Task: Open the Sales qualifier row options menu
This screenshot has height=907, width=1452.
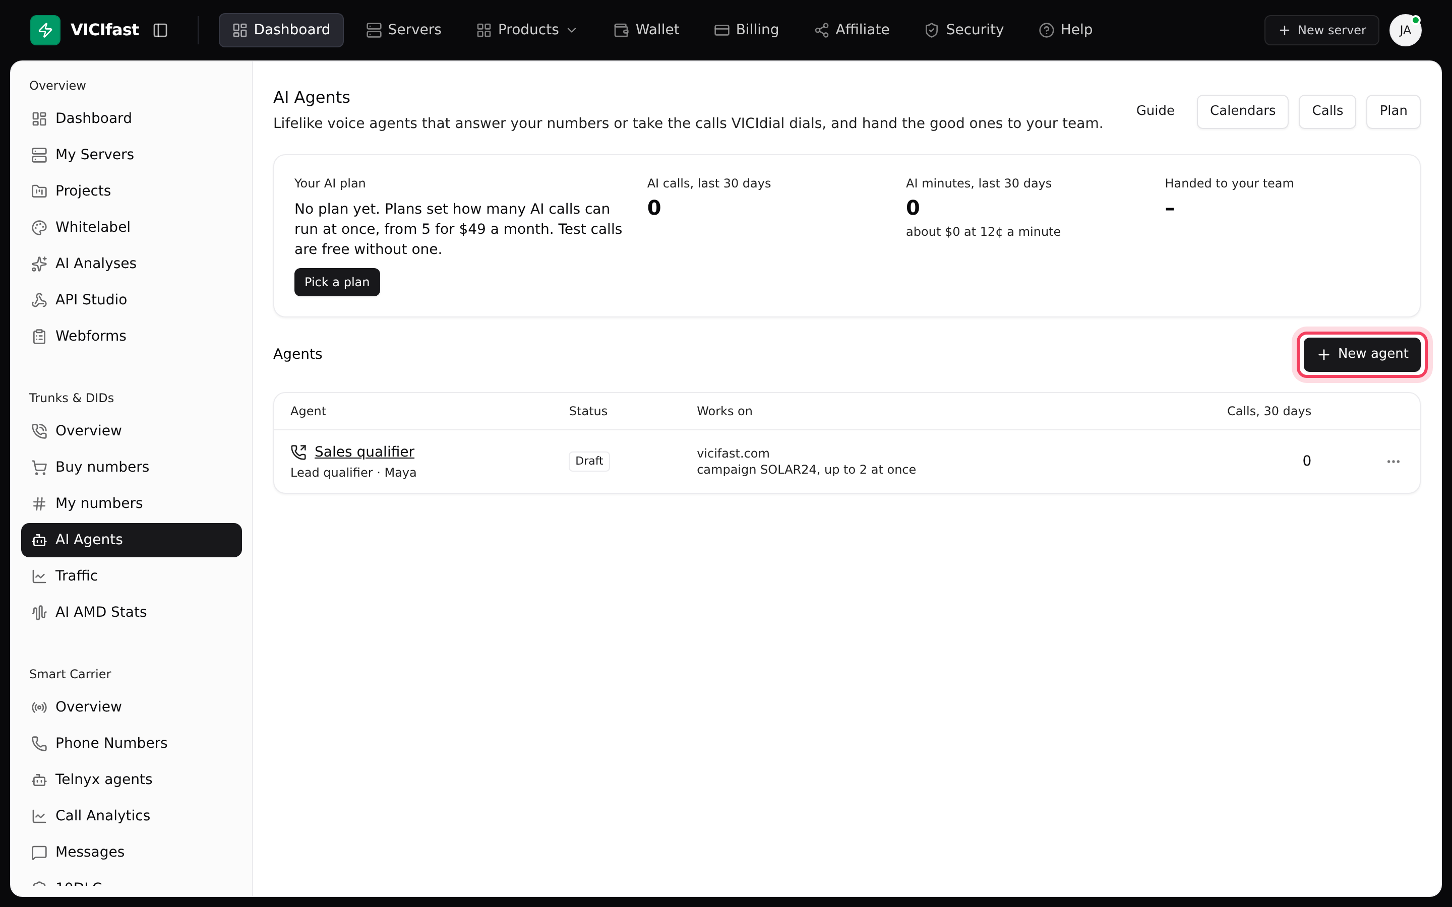Action: (1393, 461)
